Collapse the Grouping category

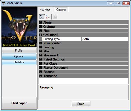pos(40,35)
